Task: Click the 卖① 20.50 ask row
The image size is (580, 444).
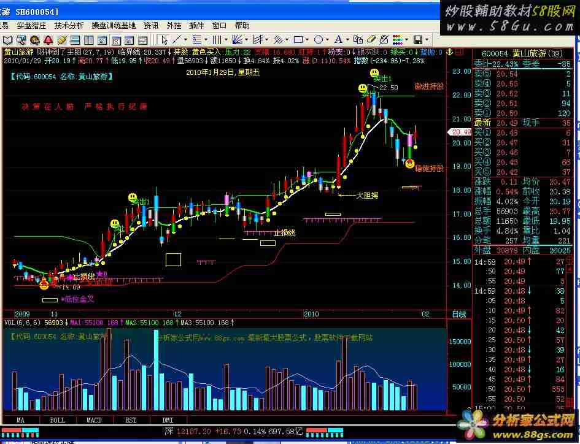Action: pyautogui.click(x=523, y=113)
